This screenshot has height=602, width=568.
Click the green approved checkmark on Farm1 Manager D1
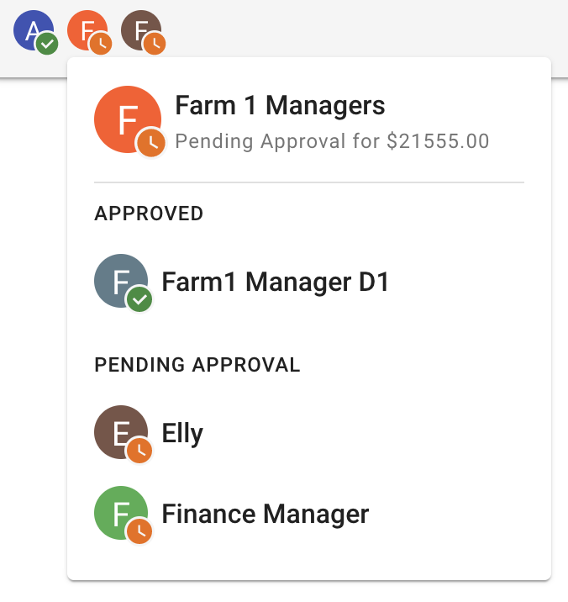(x=140, y=299)
